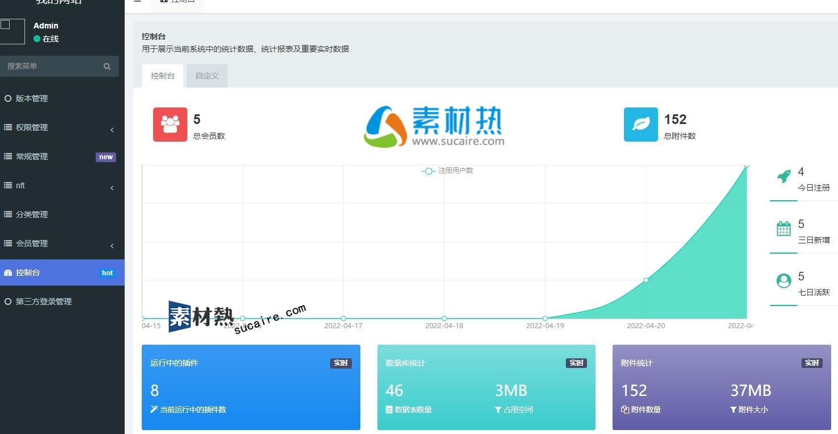Click the admin avatar image in sidebar
Image resolution: width=838 pixels, height=434 pixels.
(x=13, y=31)
